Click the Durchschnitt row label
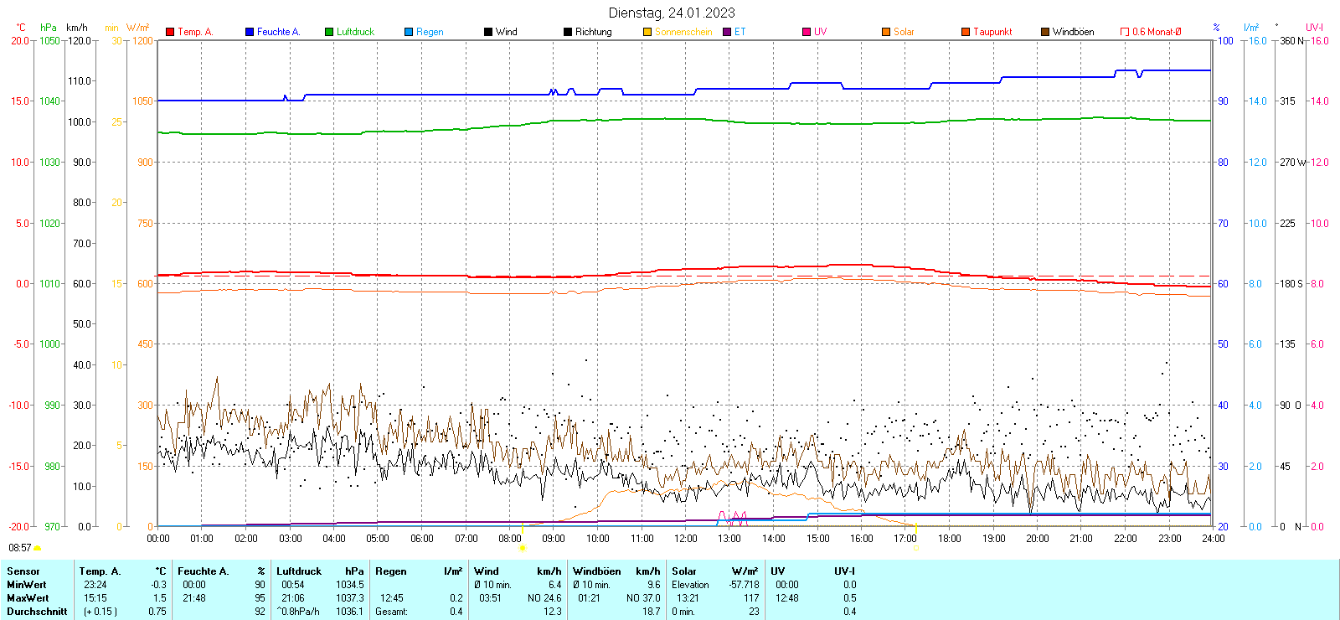 pyautogui.click(x=37, y=612)
